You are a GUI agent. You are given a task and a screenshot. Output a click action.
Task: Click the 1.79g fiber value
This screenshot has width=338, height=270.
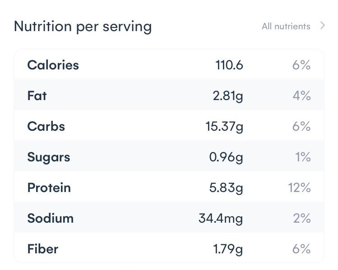[228, 249]
